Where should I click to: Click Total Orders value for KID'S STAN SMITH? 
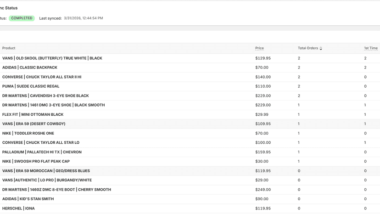coord(299,199)
